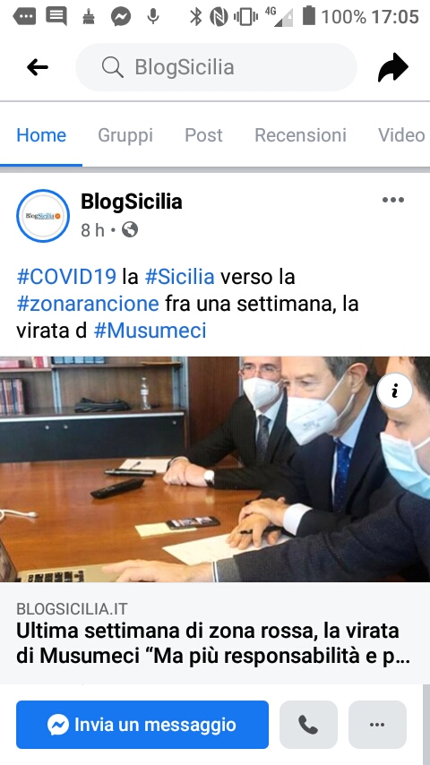Viewport: 430px width, 765px height.
Task: Open the #Musumeci hashtag link
Action: point(150,331)
